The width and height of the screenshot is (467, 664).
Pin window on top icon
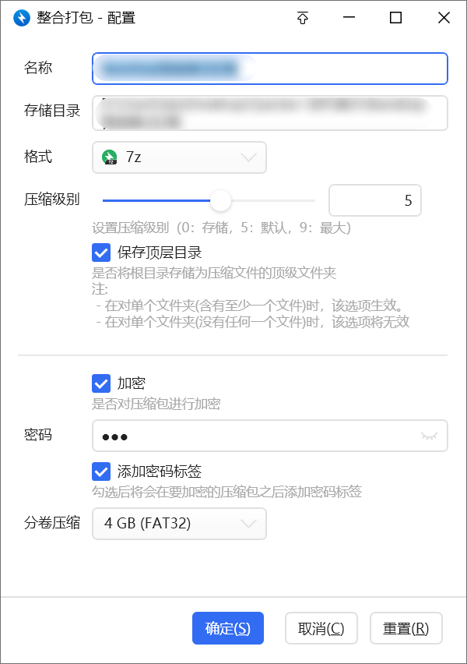click(303, 18)
